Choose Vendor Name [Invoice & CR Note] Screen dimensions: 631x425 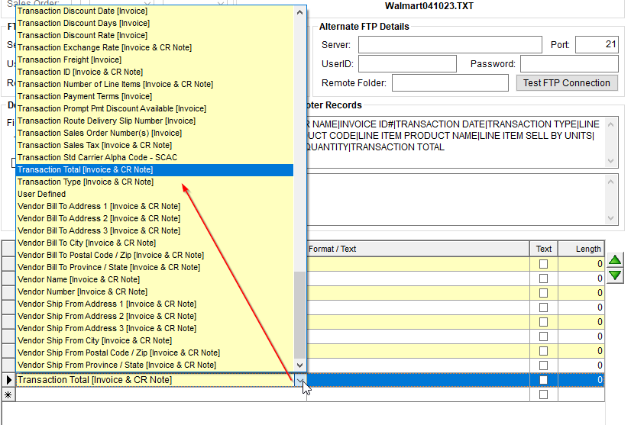click(154, 279)
